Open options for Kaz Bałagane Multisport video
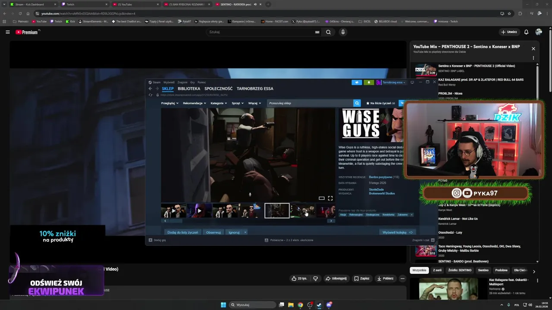 click(x=537, y=281)
